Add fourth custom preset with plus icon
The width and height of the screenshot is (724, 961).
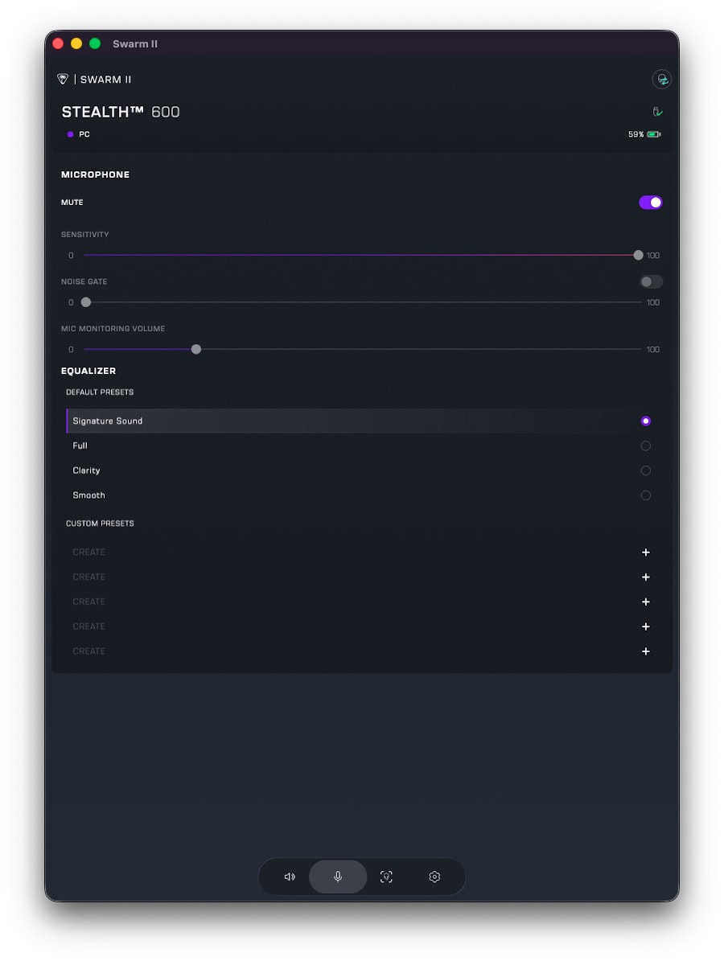(645, 626)
